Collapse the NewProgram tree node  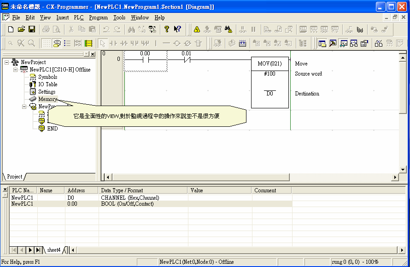coord(24,107)
